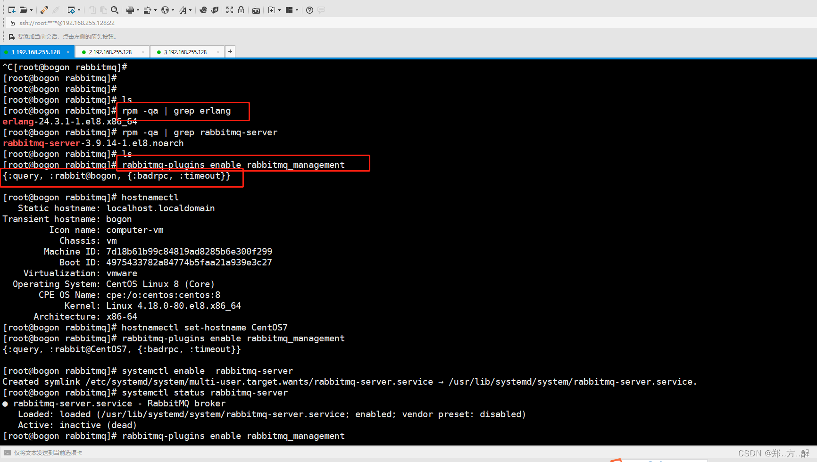Image resolution: width=817 pixels, height=462 pixels.
Task: Click the Paste icon in toolbar
Action: tap(103, 10)
